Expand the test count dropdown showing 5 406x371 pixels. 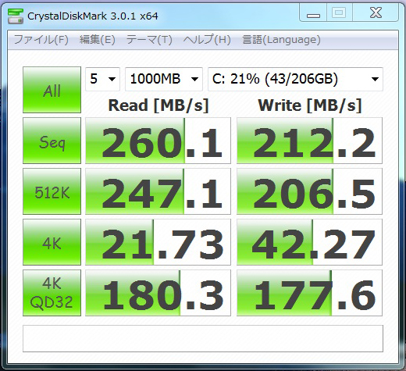pos(102,79)
